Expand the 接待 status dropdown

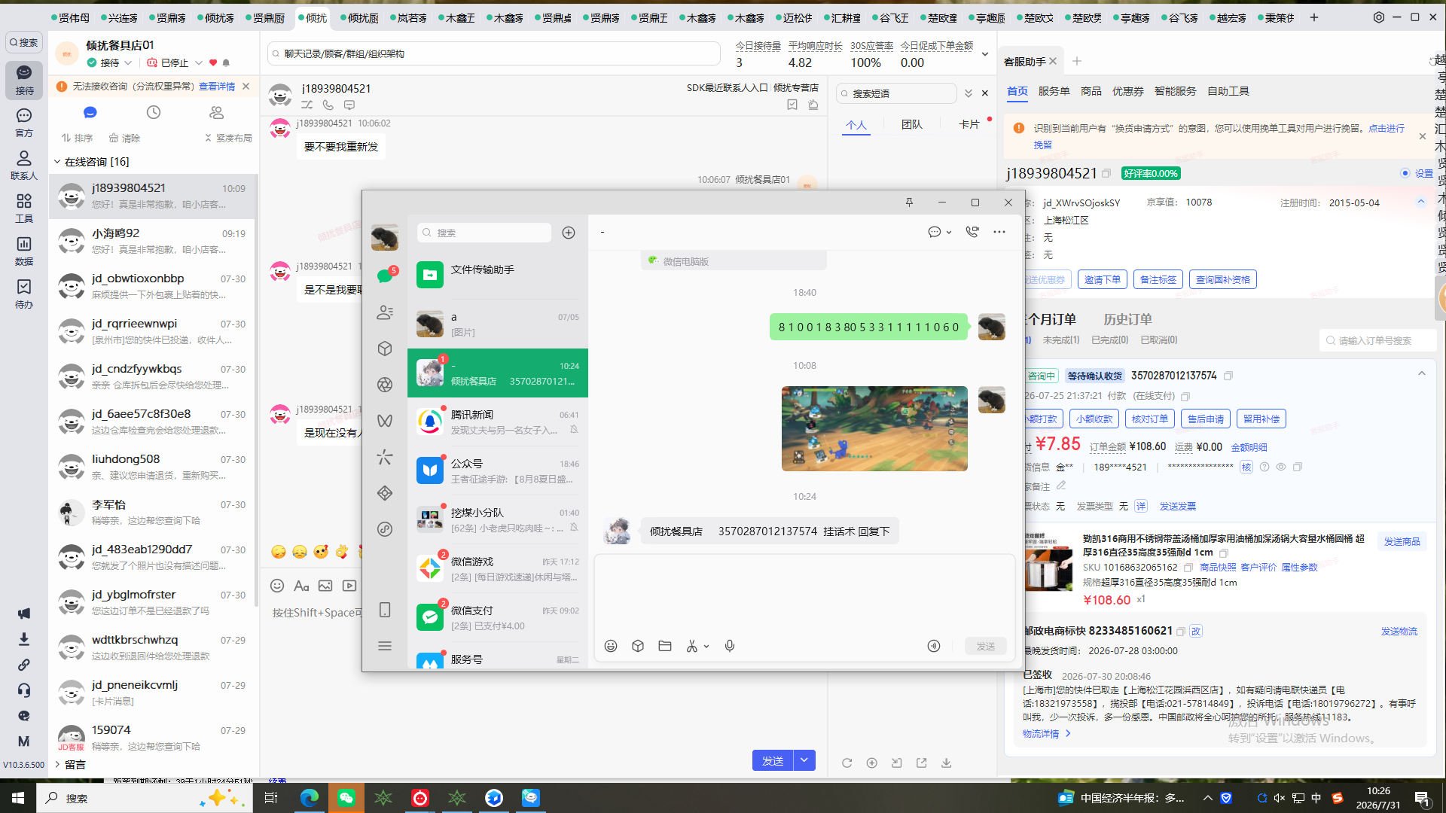click(x=128, y=63)
